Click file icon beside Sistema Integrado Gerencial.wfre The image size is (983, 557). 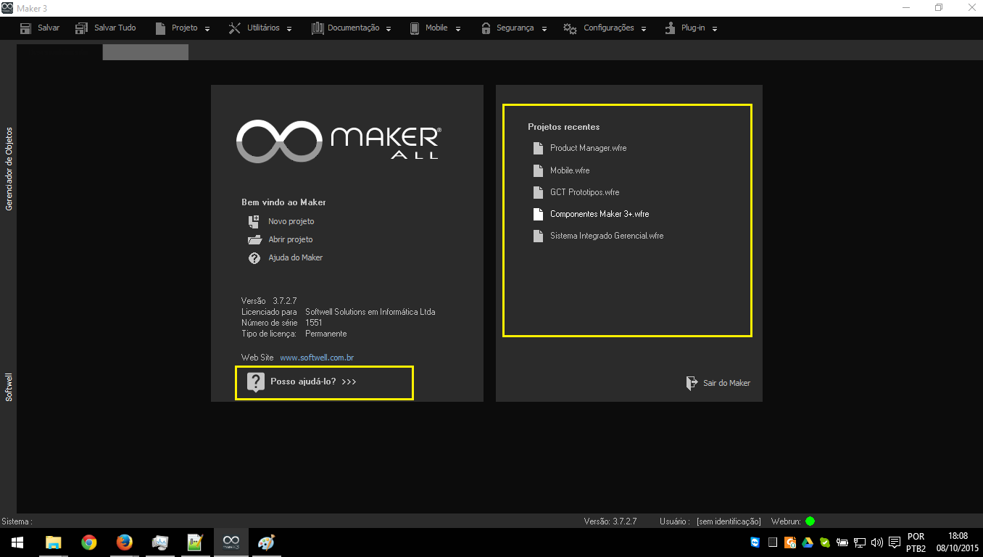coord(538,236)
